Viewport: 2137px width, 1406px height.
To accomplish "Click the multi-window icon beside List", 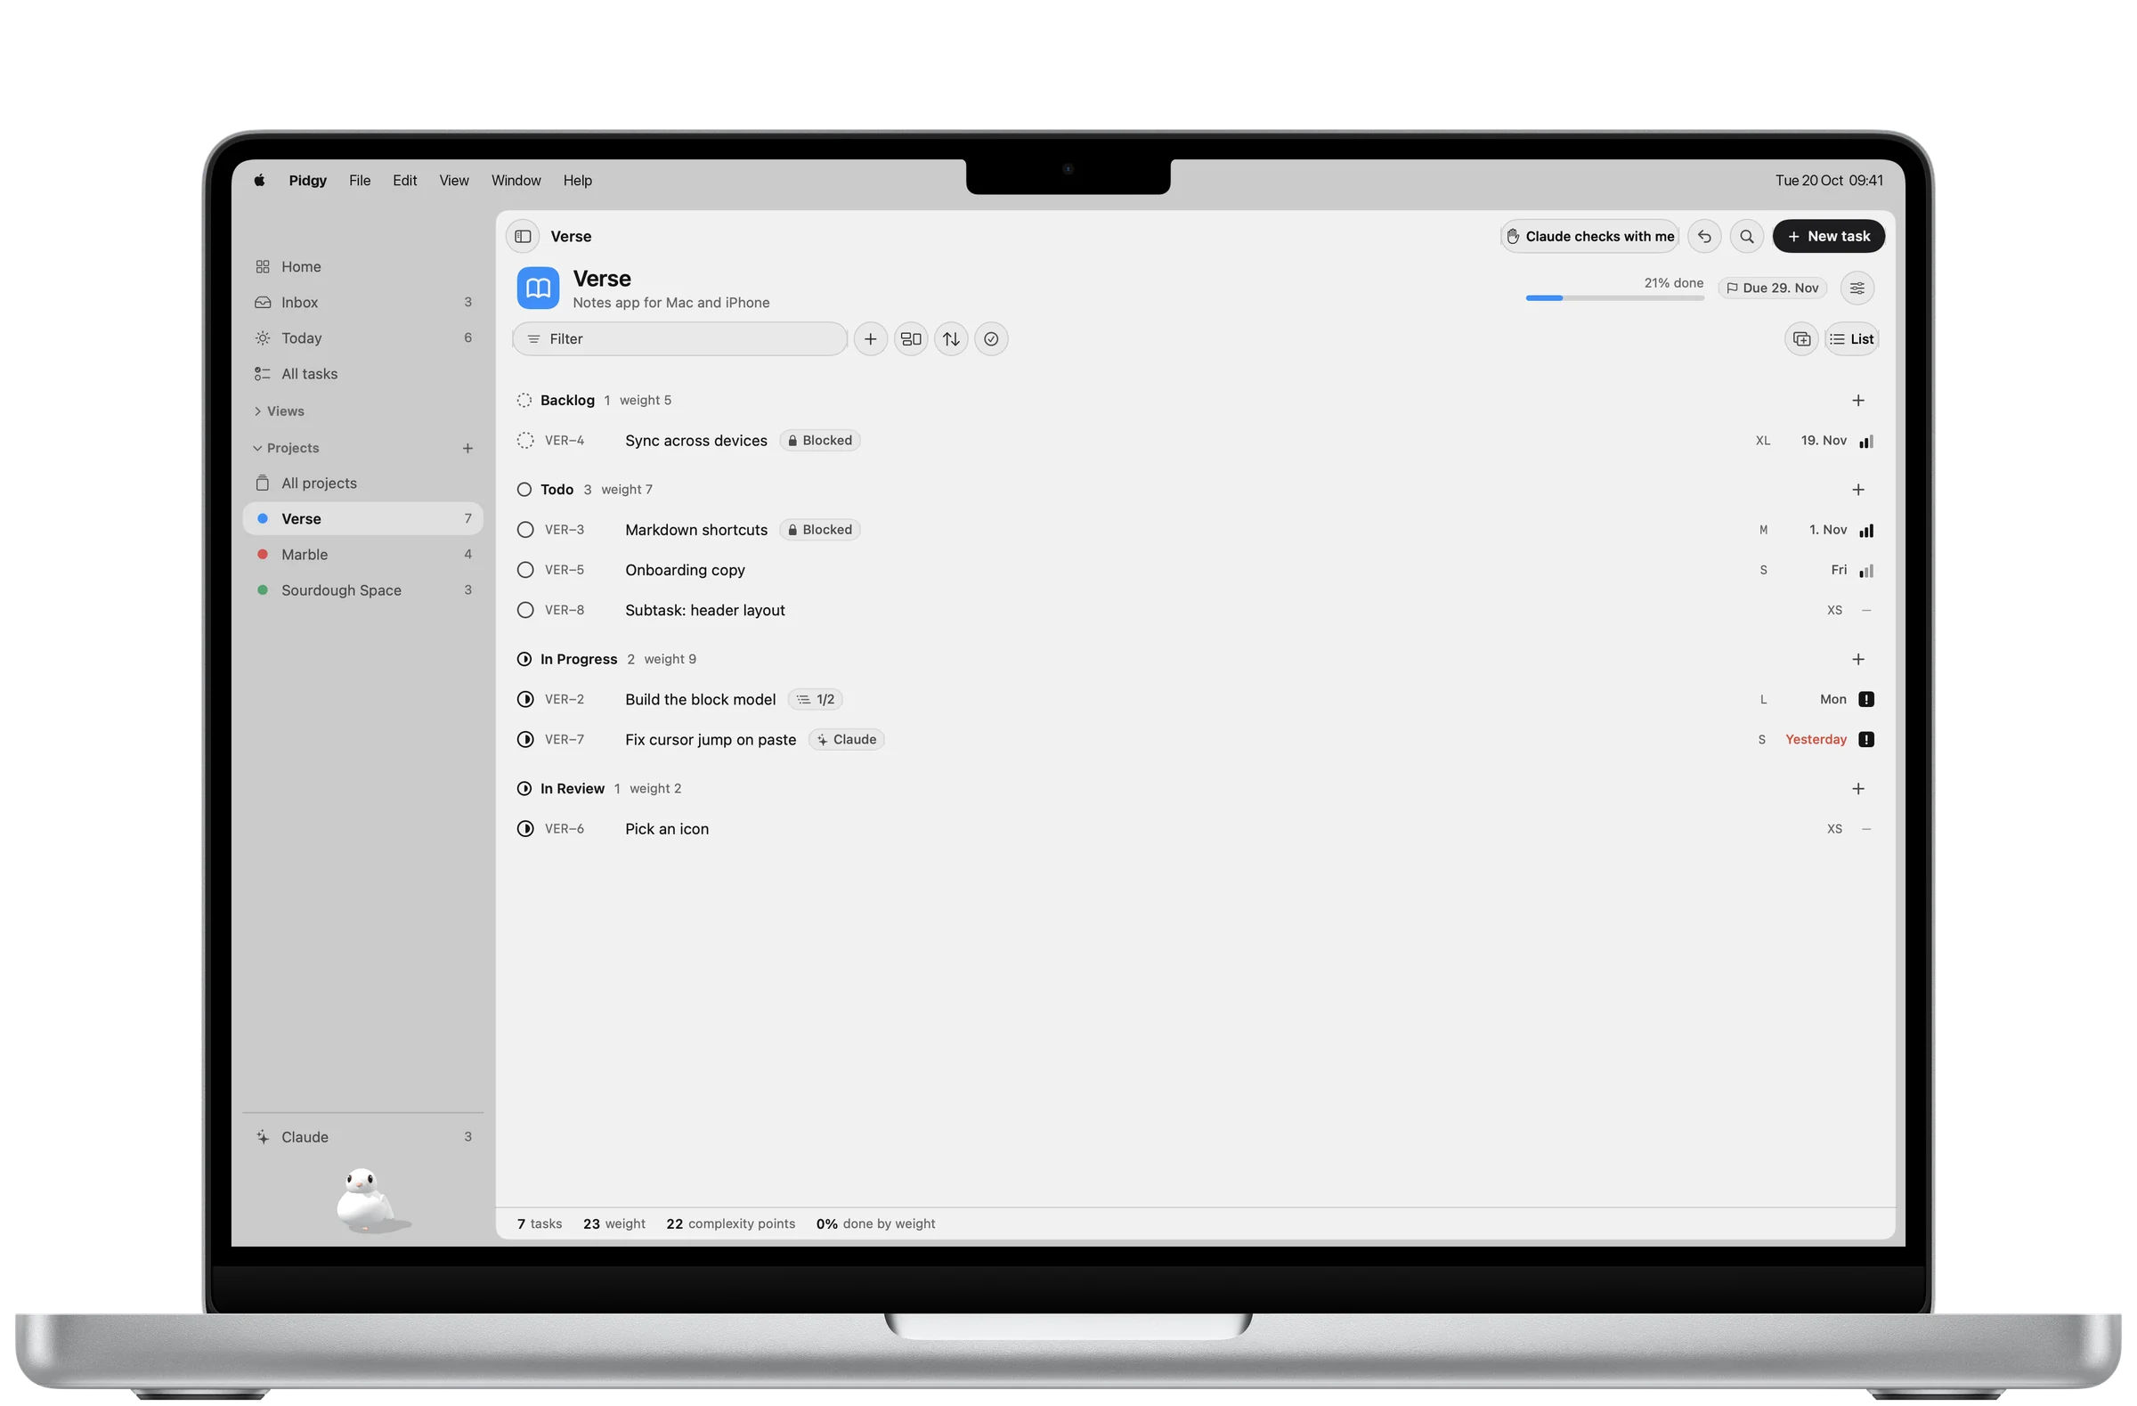I will click(x=1801, y=339).
